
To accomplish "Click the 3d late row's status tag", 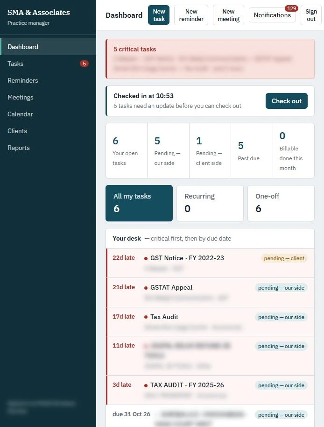I will click(x=281, y=385).
